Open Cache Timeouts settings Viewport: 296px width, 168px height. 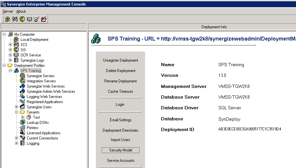(x=120, y=91)
